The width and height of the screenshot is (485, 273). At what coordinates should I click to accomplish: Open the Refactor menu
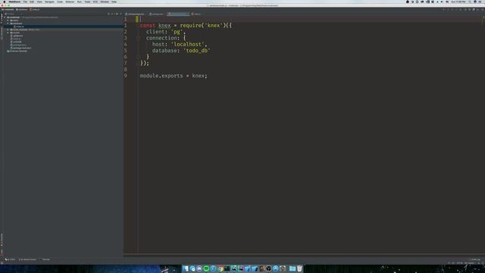[x=70, y=2]
